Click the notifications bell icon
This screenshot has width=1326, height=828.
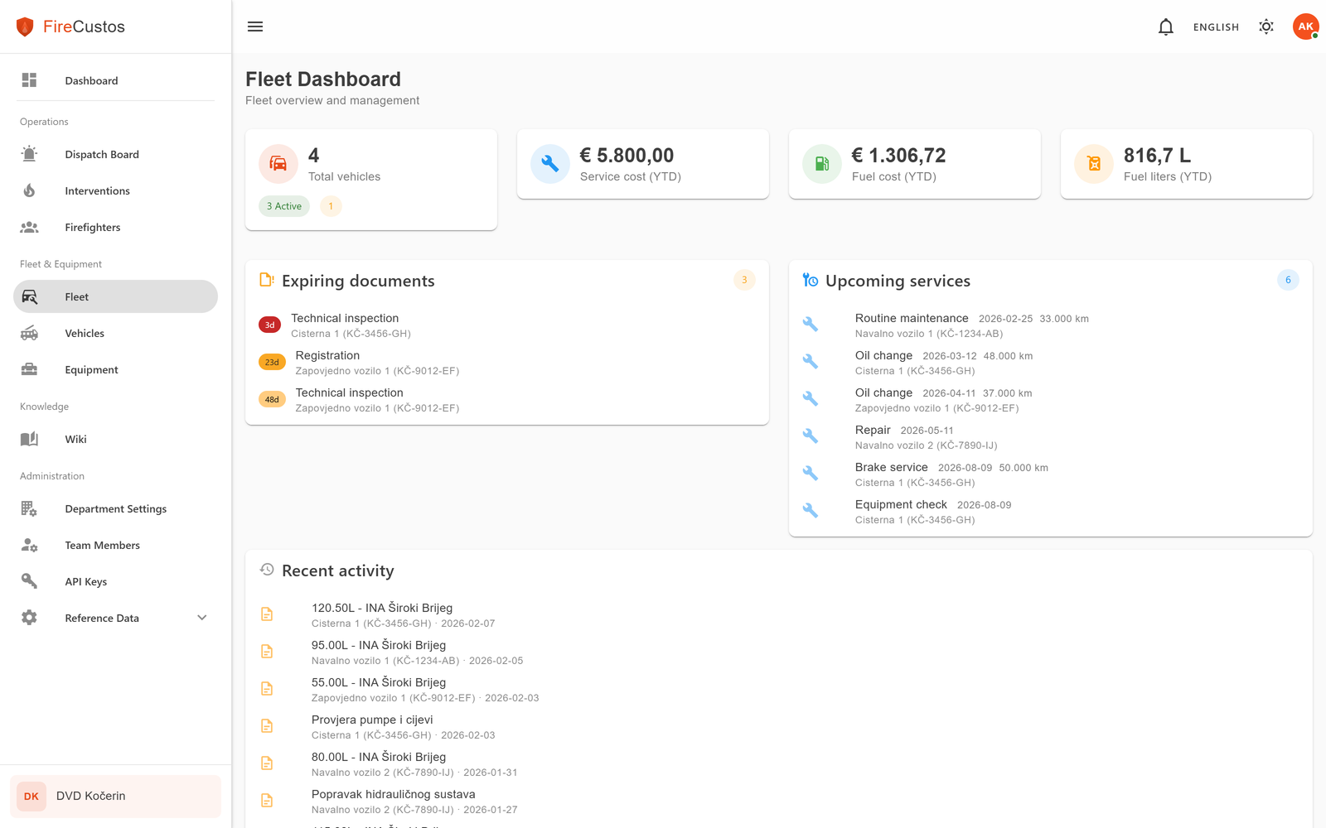1165,26
